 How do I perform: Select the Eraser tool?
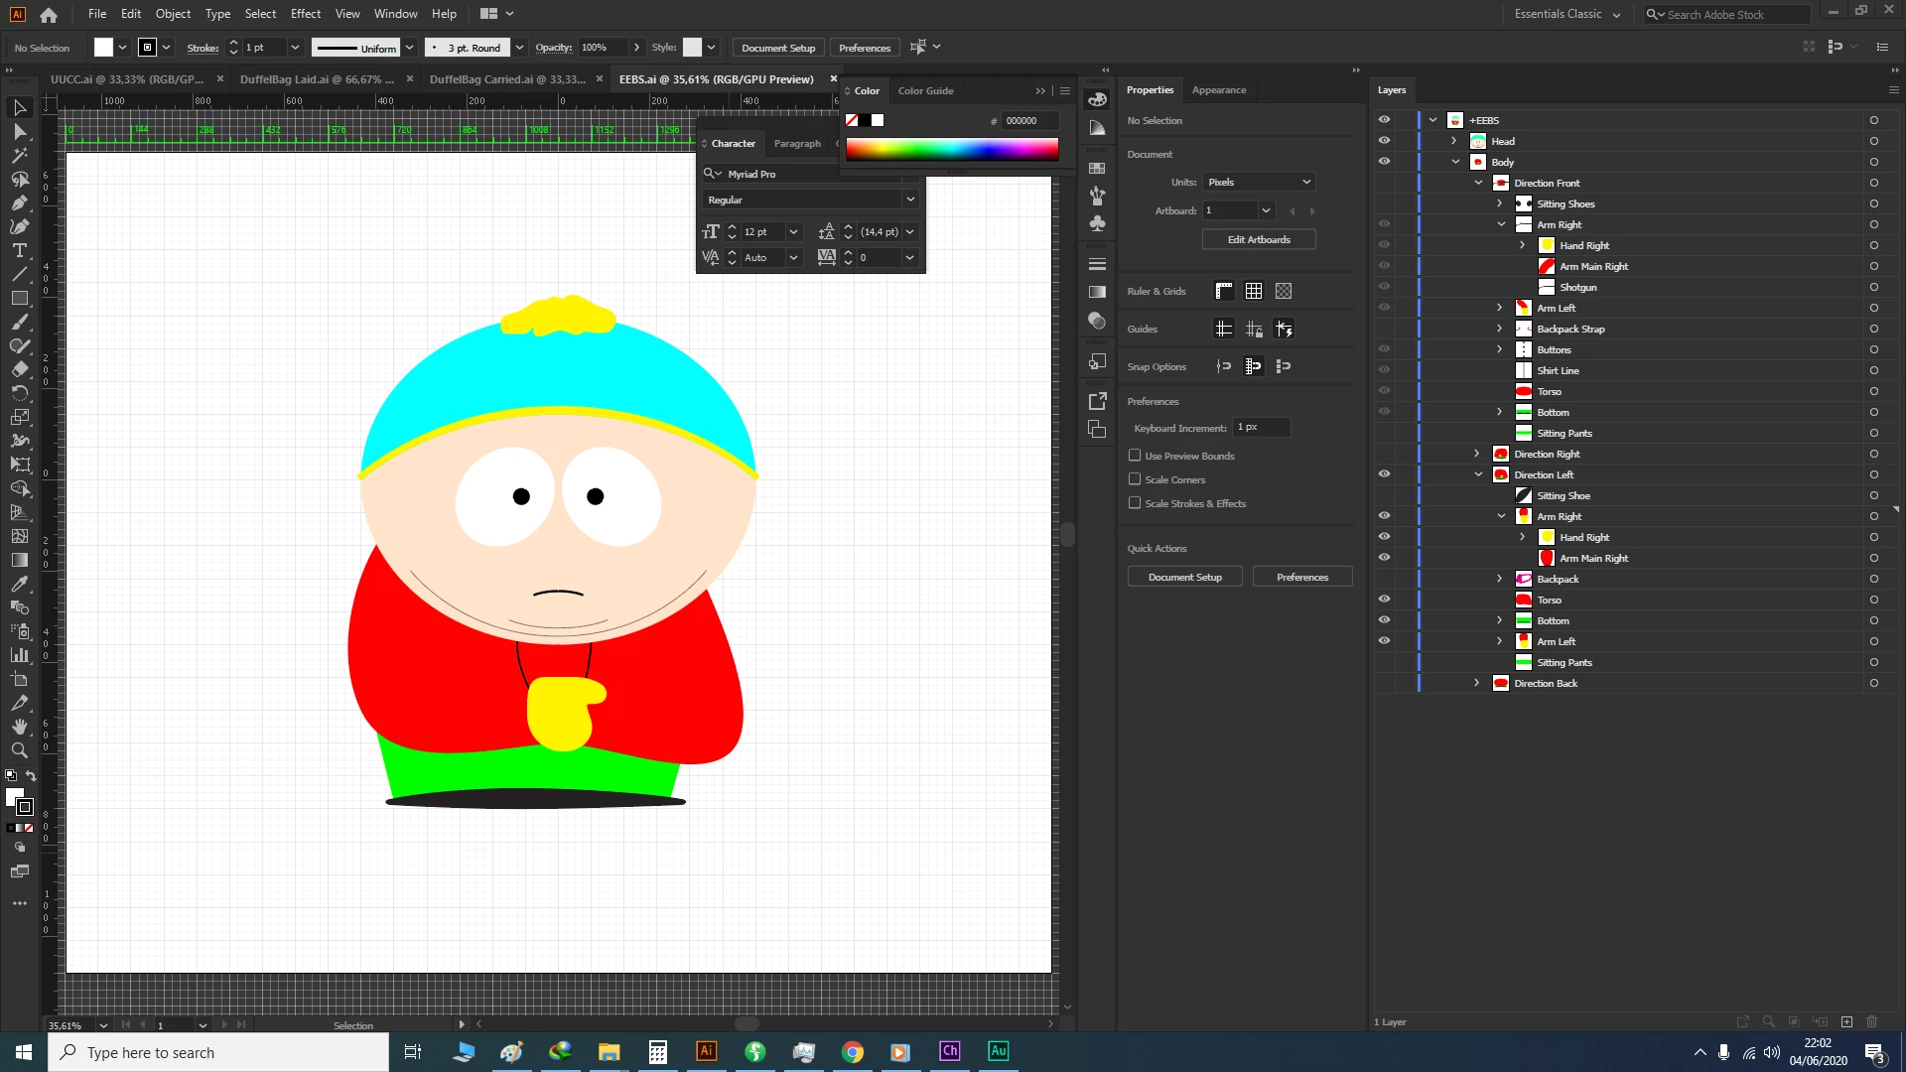[19, 369]
